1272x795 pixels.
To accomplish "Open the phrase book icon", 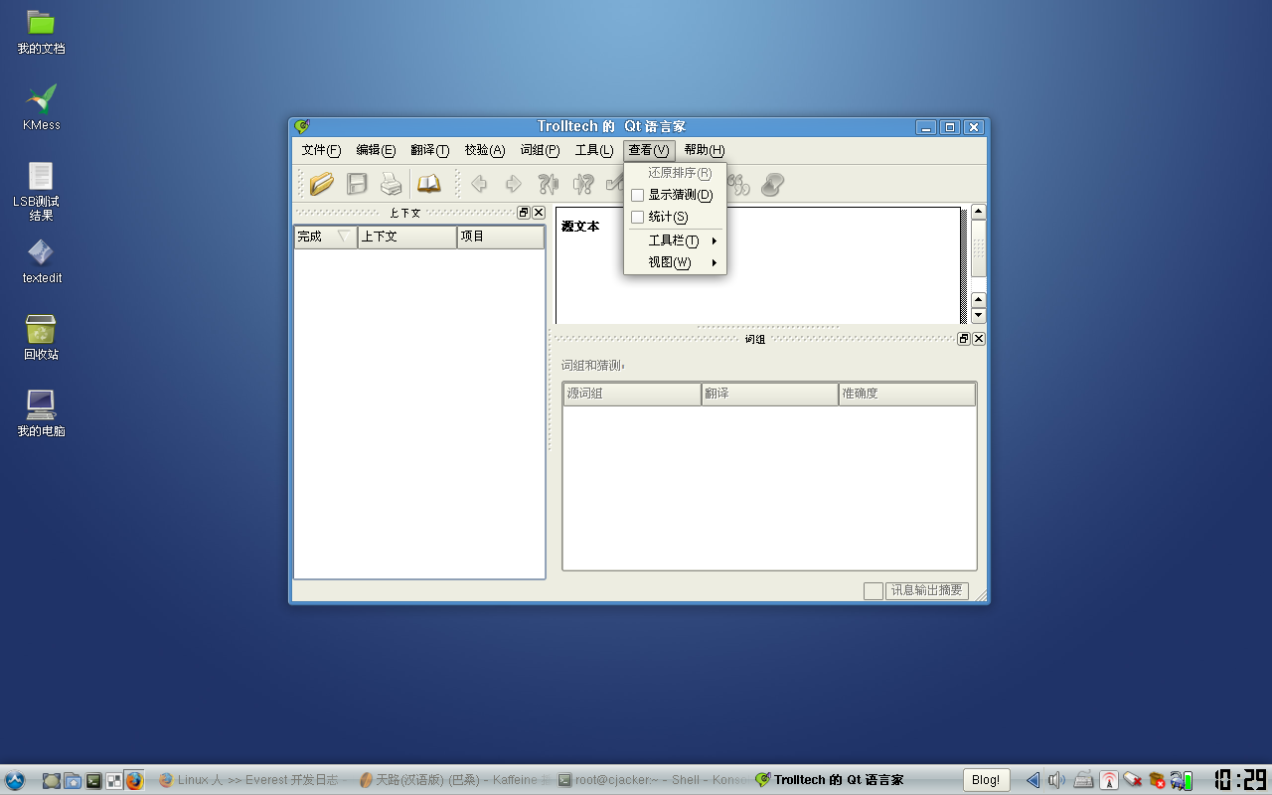I will coord(428,184).
